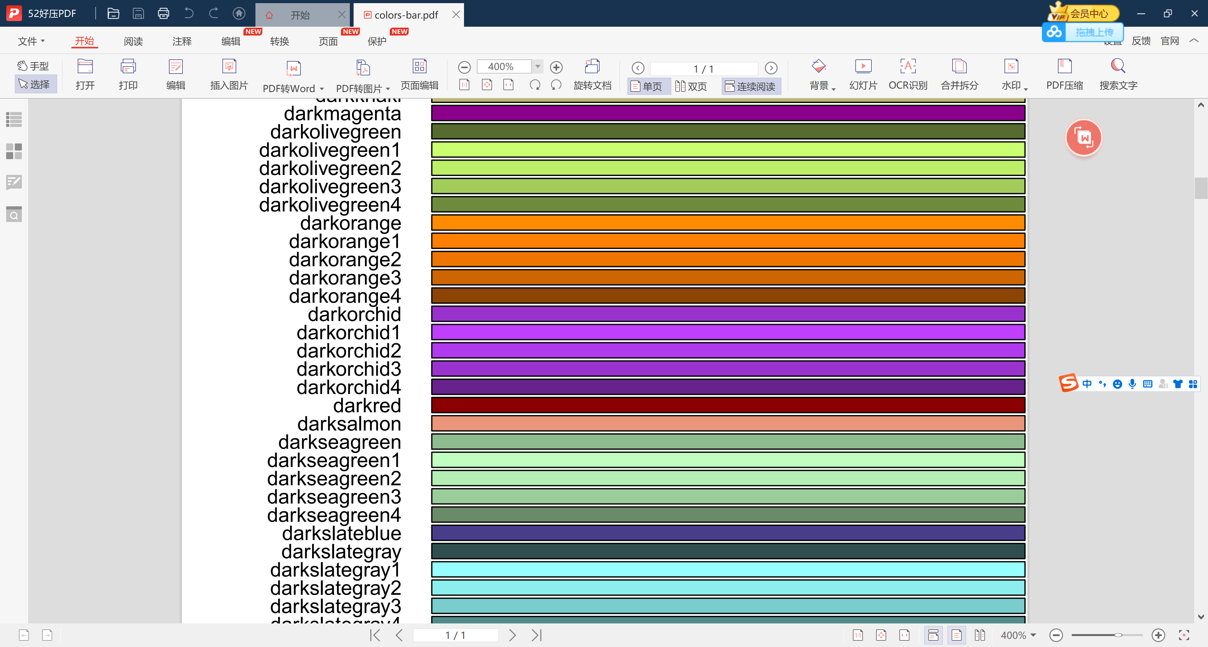The image size is (1208, 647).
Task: Click the 插入图片 insert image icon
Action: click(229, 67)
